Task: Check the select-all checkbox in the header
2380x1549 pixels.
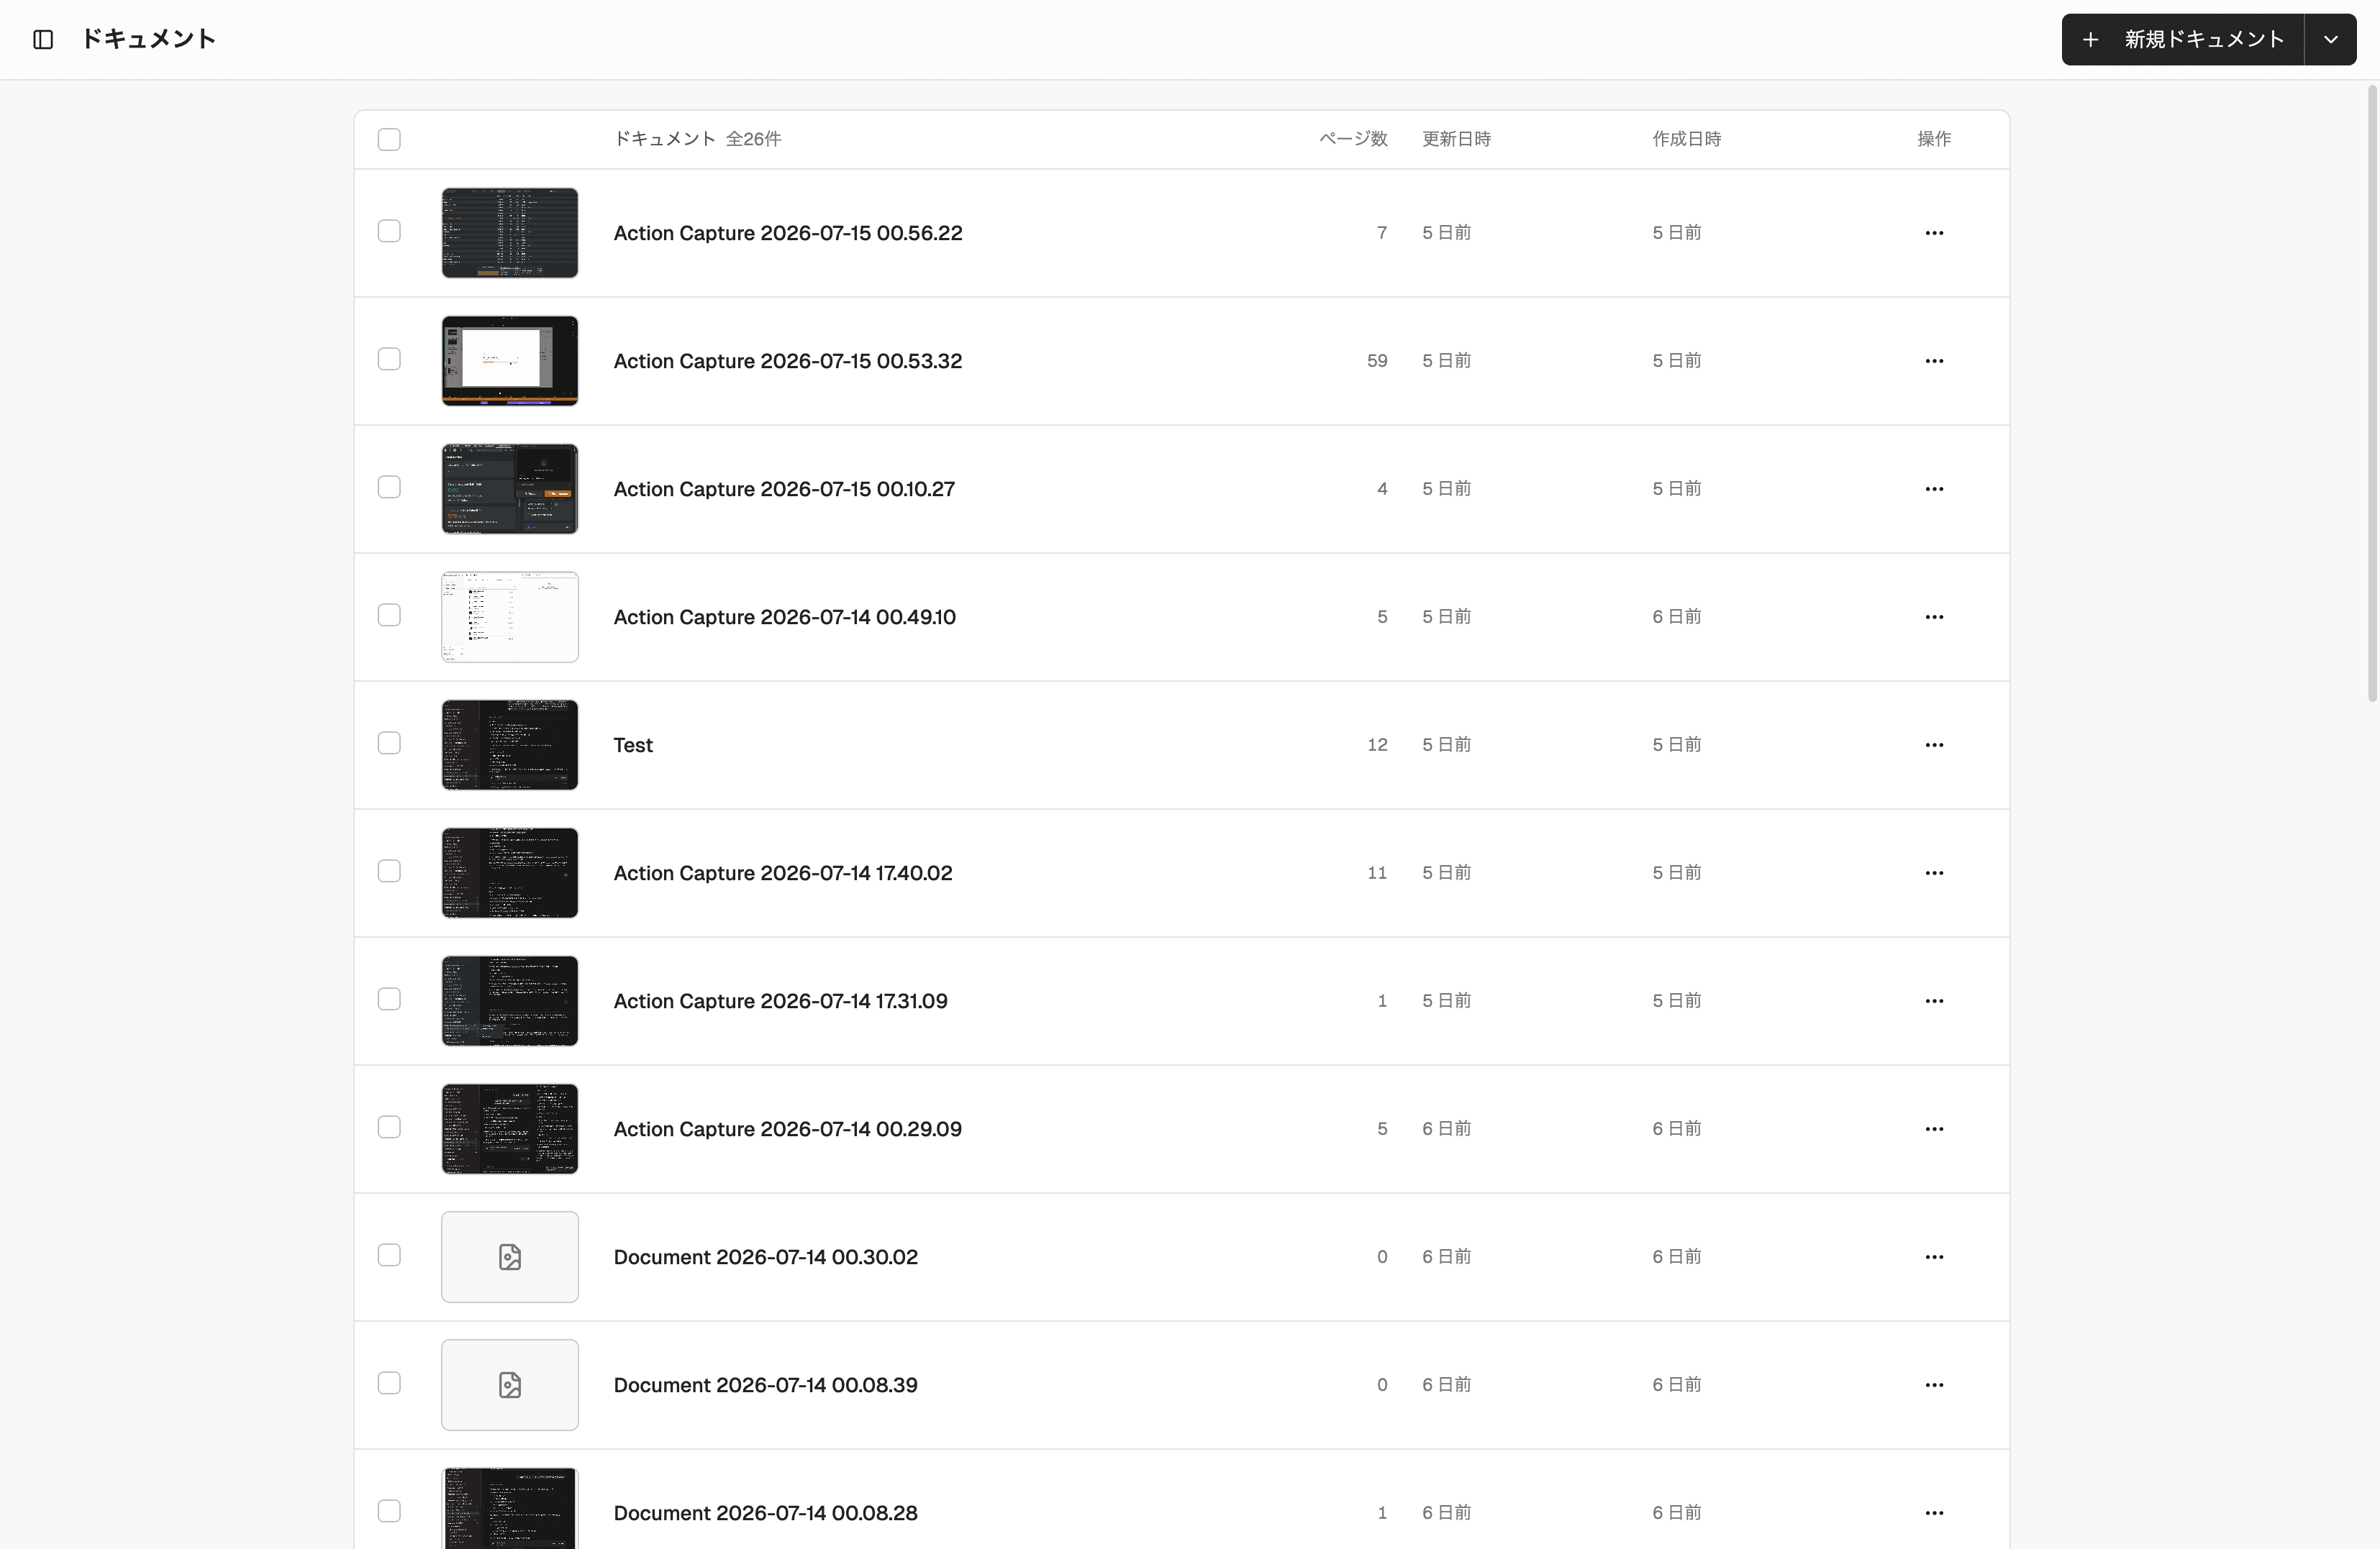Action: [389, 139]
